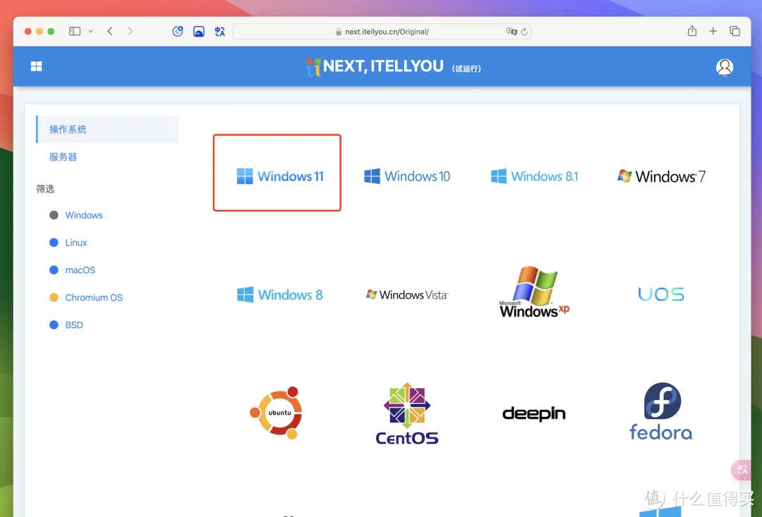Choose the Fedora logo tile

click(x=661, y=411)
